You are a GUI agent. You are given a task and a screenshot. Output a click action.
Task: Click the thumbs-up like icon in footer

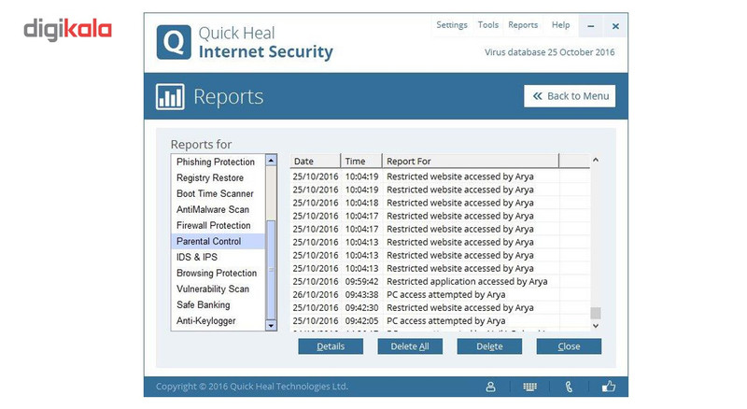tap(609, 386)
